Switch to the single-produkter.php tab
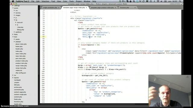193x108 pixels. pos(50,7)
